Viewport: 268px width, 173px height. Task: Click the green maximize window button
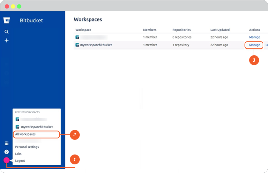19,6
